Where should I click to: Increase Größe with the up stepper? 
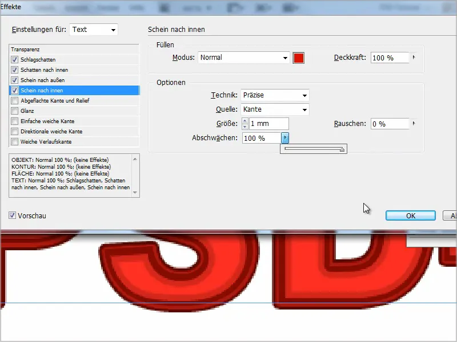pyautogui.click(x=245, y=121)
